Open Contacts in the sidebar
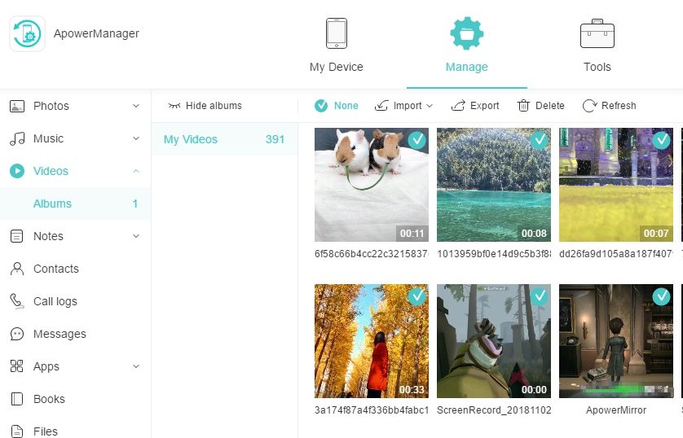This screenshot has width=683, height=438. pyautogui.click(x=55, y=269)
